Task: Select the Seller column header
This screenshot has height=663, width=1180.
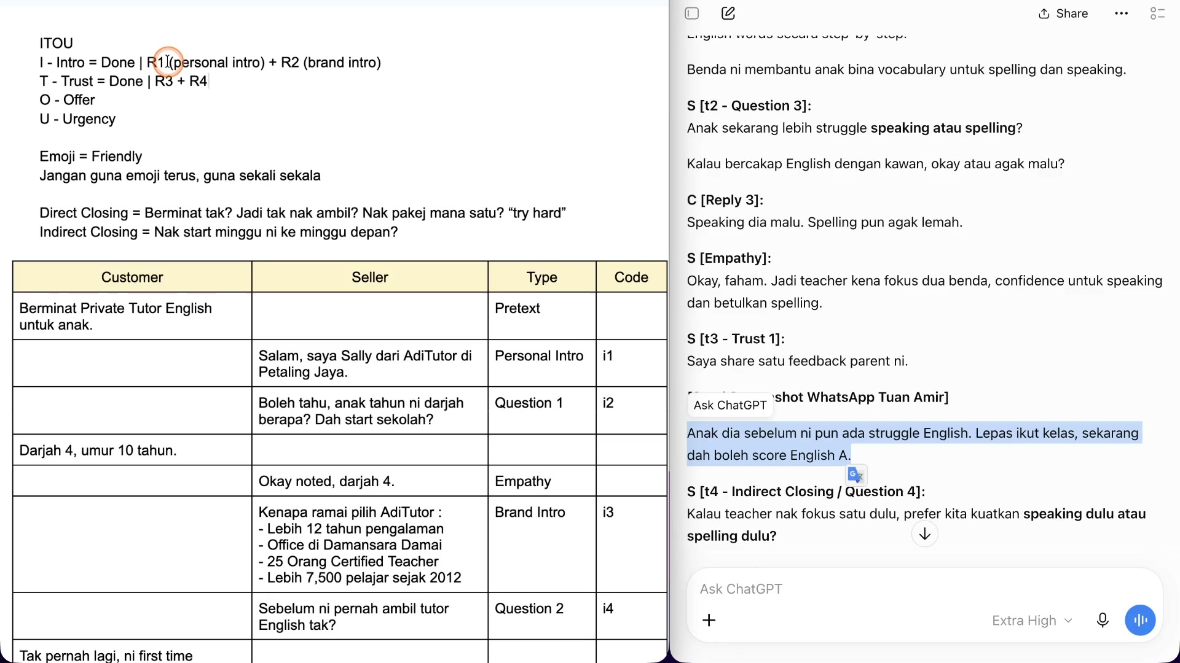Action: [370, 277]
